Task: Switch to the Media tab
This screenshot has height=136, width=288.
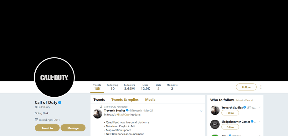Action: coord(150,100)
